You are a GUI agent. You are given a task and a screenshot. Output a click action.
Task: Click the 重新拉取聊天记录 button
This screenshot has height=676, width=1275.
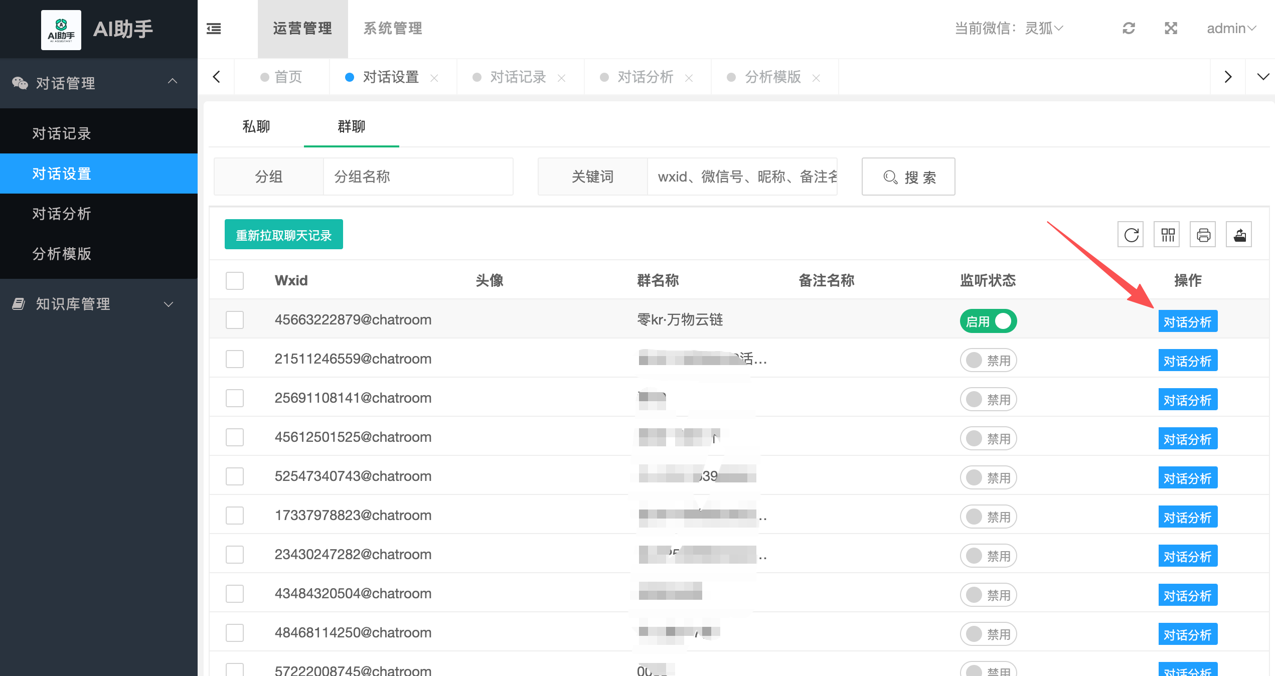(x=284, y=235)
